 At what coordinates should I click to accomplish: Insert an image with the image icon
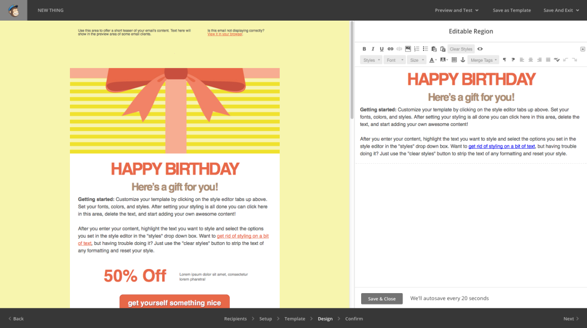point(408,49)
